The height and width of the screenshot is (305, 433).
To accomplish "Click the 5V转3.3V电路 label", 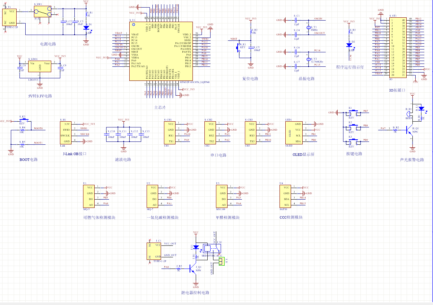I will [40, 96].
